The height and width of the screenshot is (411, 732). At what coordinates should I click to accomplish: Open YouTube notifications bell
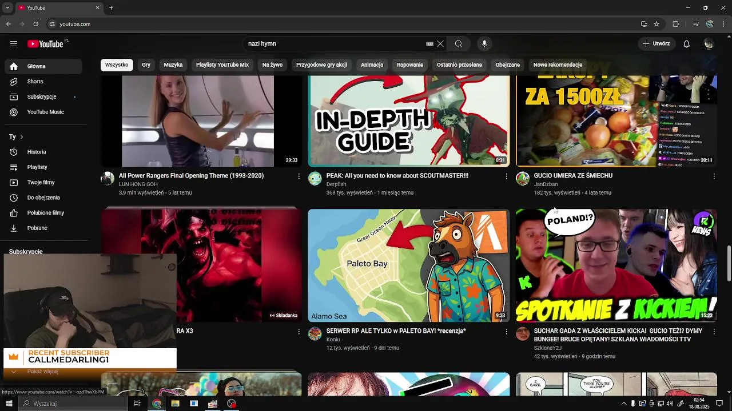(687, 44)
